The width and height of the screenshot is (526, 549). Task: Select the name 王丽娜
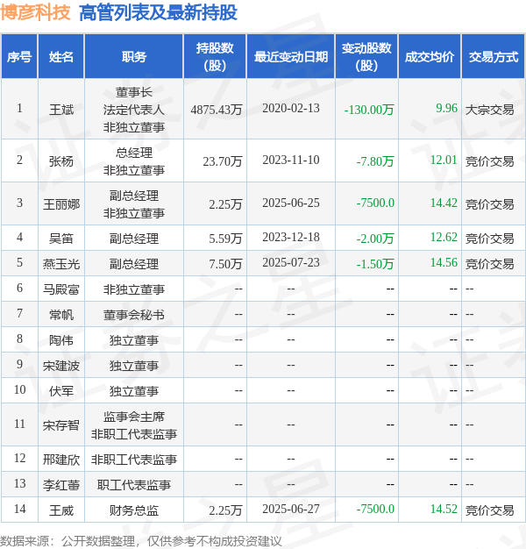coord(61,204)
